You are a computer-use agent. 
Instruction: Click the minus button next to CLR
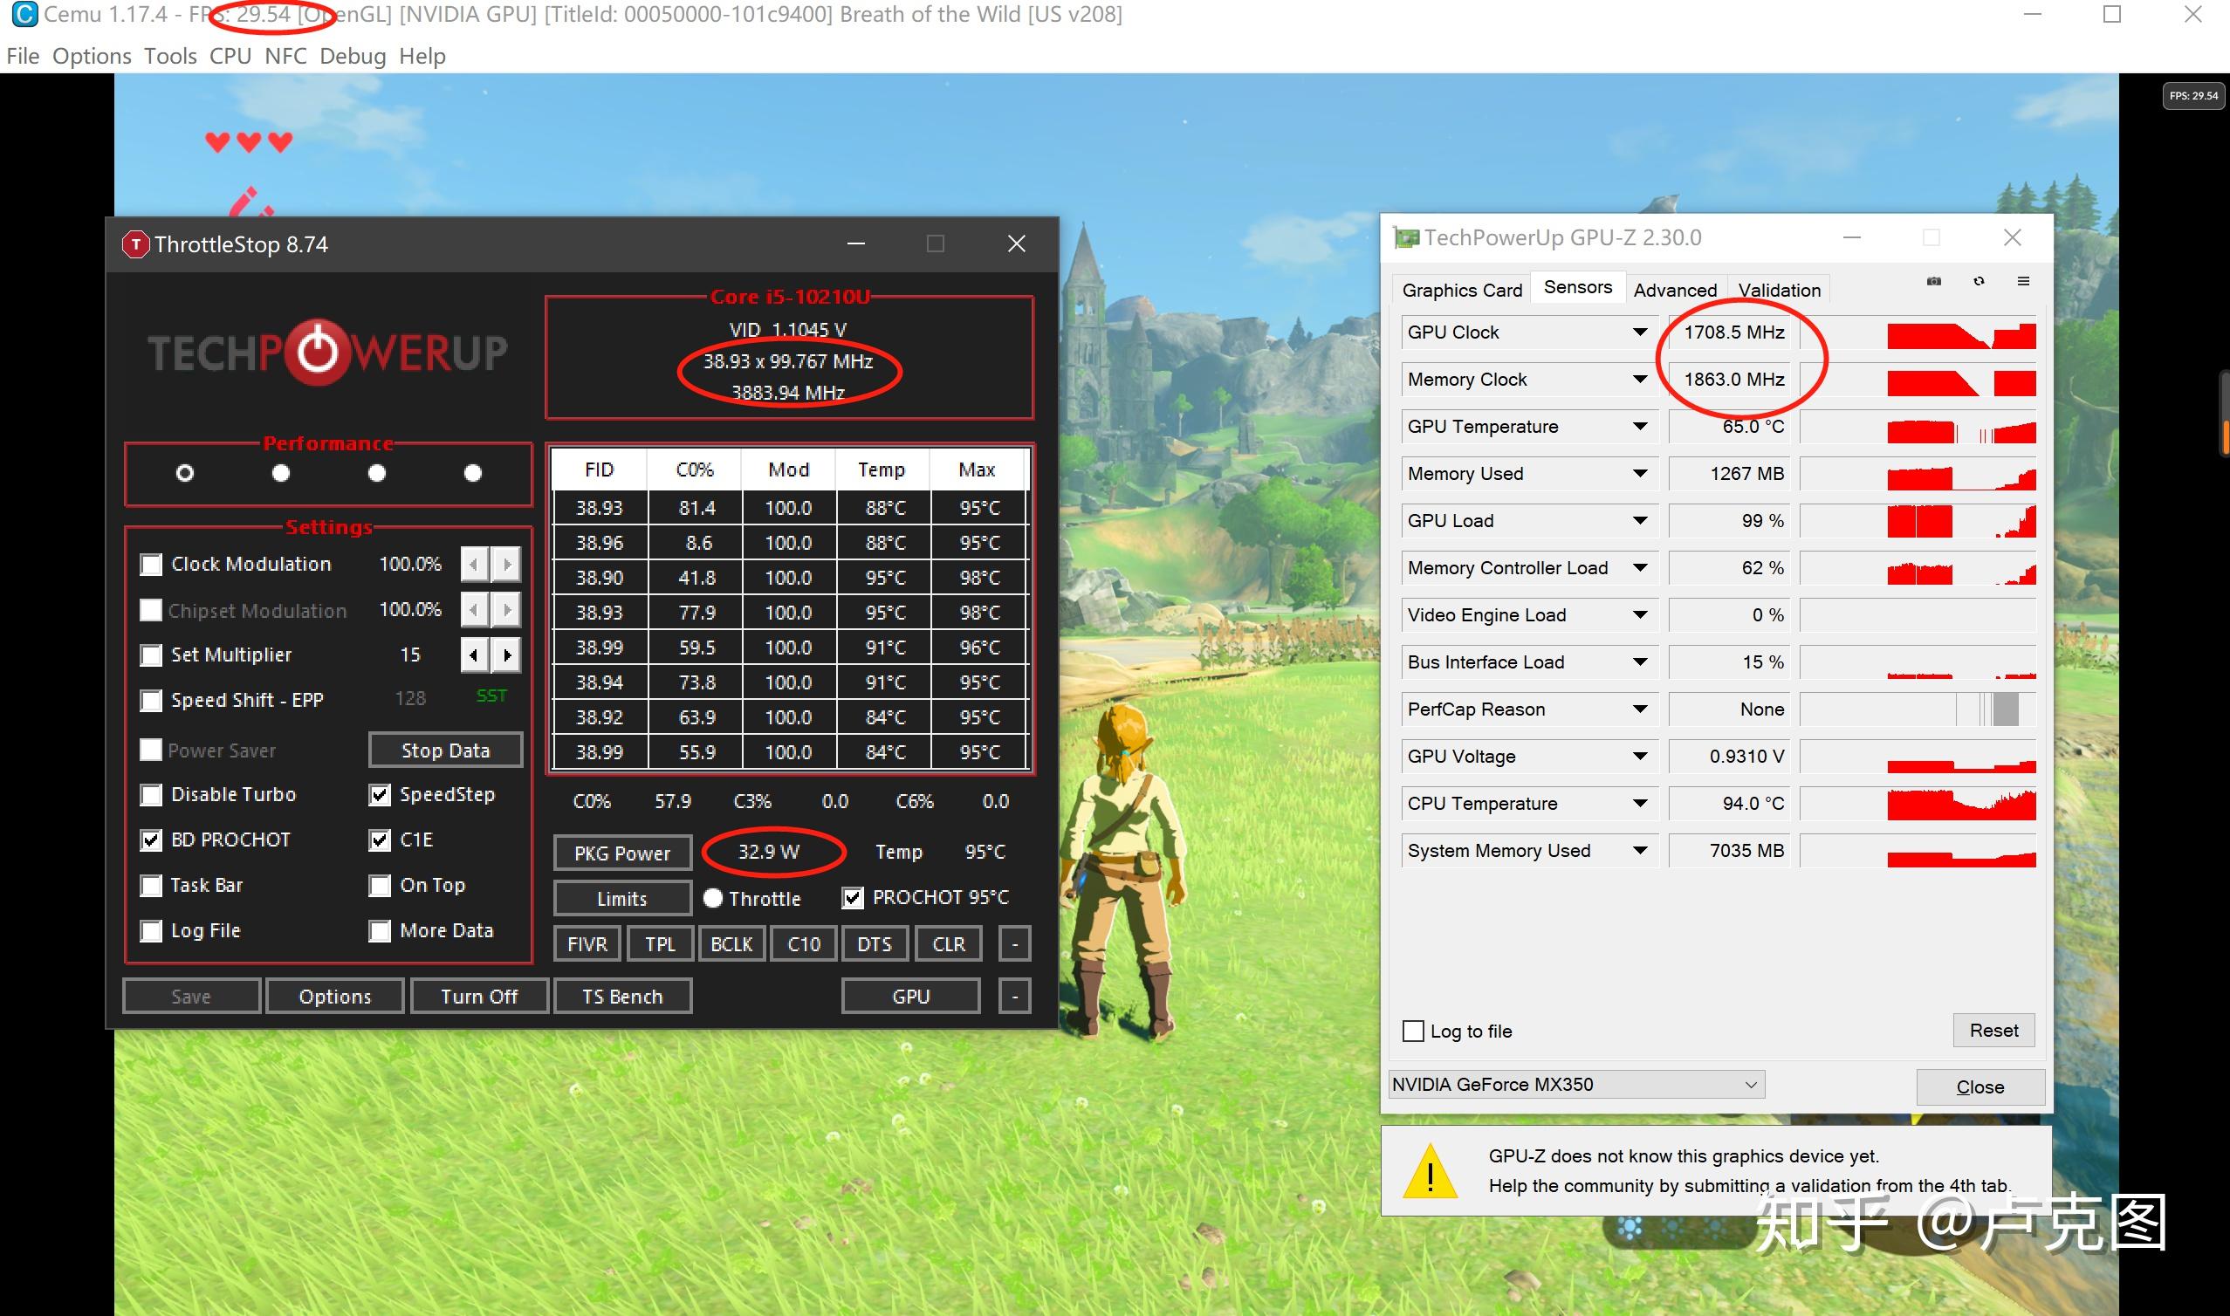pos(1014,943)
